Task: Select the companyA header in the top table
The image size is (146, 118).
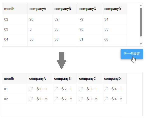Action: tap(40, 9)
